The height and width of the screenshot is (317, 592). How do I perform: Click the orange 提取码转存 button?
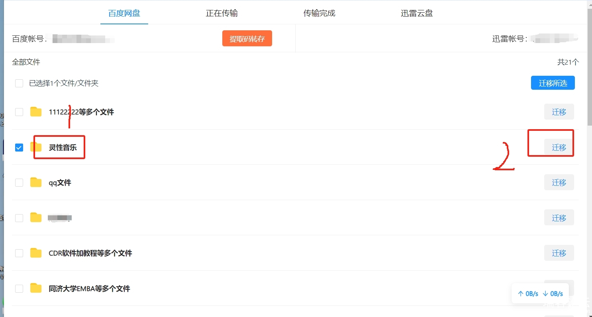[247, 39]
